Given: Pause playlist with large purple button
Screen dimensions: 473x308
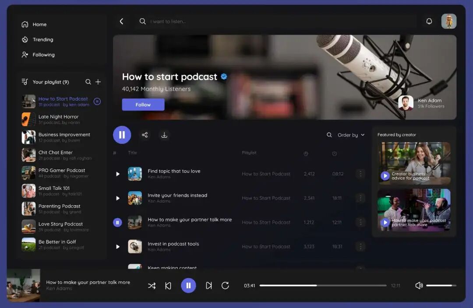Looking at the screenshot, I should point(122,135).
